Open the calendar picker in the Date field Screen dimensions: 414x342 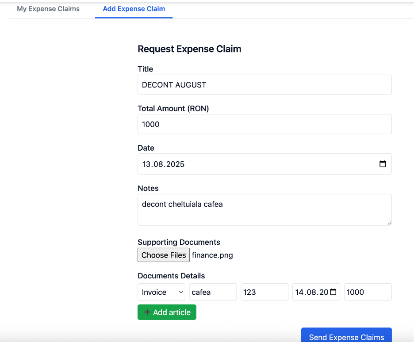pyautogui.click(x=383, y=164)
